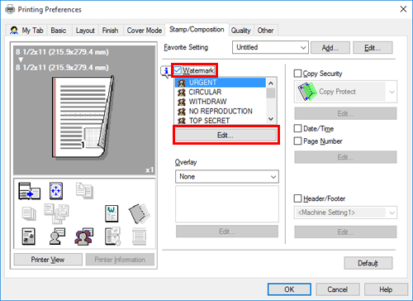This screenshot has height=301, width=413.
Task: Open the Machine Setting1 header/footer dropdown
Action: (x=345, y=213)
